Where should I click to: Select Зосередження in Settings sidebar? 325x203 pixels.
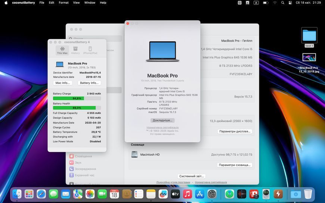click(83, 169)
